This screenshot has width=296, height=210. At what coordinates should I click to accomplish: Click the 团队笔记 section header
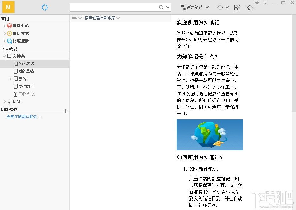click(9, 110)
